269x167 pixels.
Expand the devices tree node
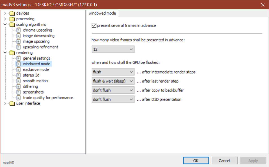click(5, 13)
